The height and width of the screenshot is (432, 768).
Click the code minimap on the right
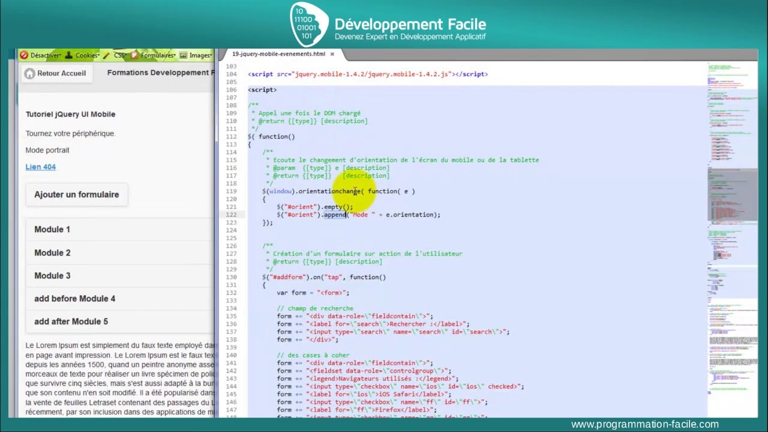732,228
